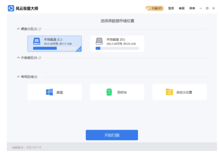219x153 pixels.
Task: Select the 本地磁盘 (D:) drive card
Action: [x=117, y=44]
